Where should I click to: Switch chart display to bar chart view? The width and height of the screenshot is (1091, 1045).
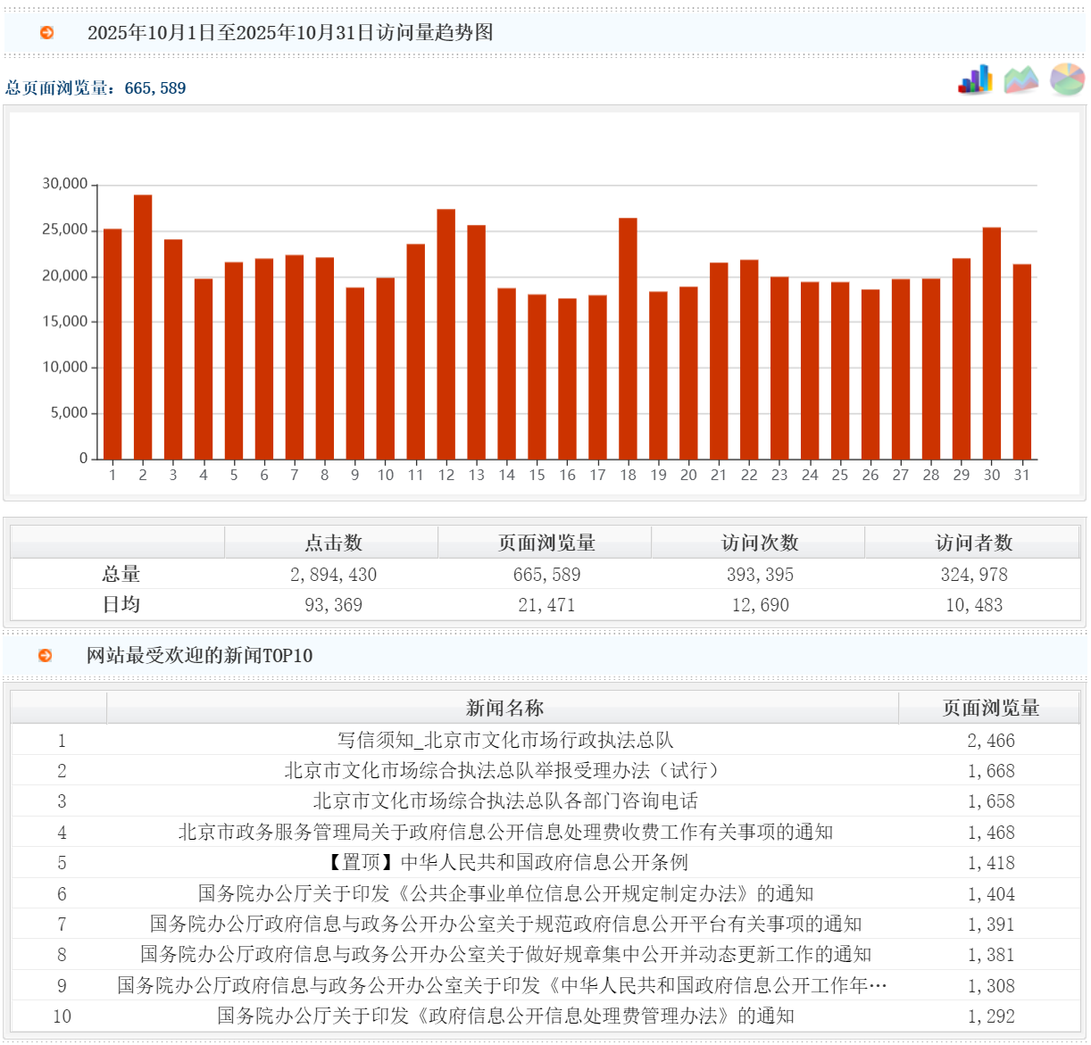coord(975,81)
